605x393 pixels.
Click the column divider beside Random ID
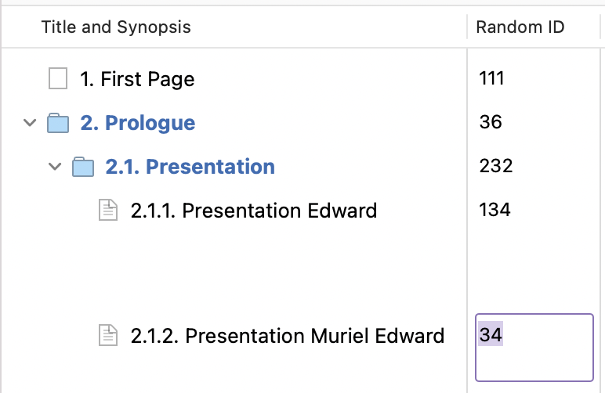[468, 28]
